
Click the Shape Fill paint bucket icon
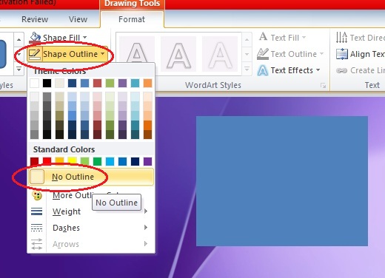pos(35,38)
